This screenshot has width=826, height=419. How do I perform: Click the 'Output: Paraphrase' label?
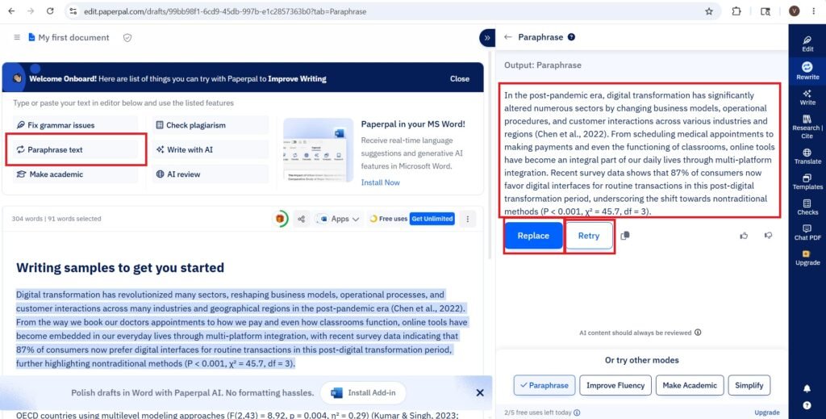pyautogui.click(x=543, y=65)
